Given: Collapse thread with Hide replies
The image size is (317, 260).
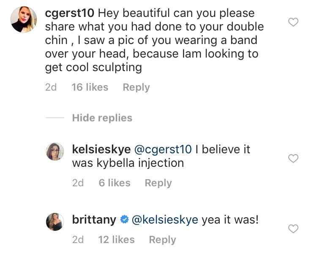Looking at the screenshot, I should [x=102, y=118].
